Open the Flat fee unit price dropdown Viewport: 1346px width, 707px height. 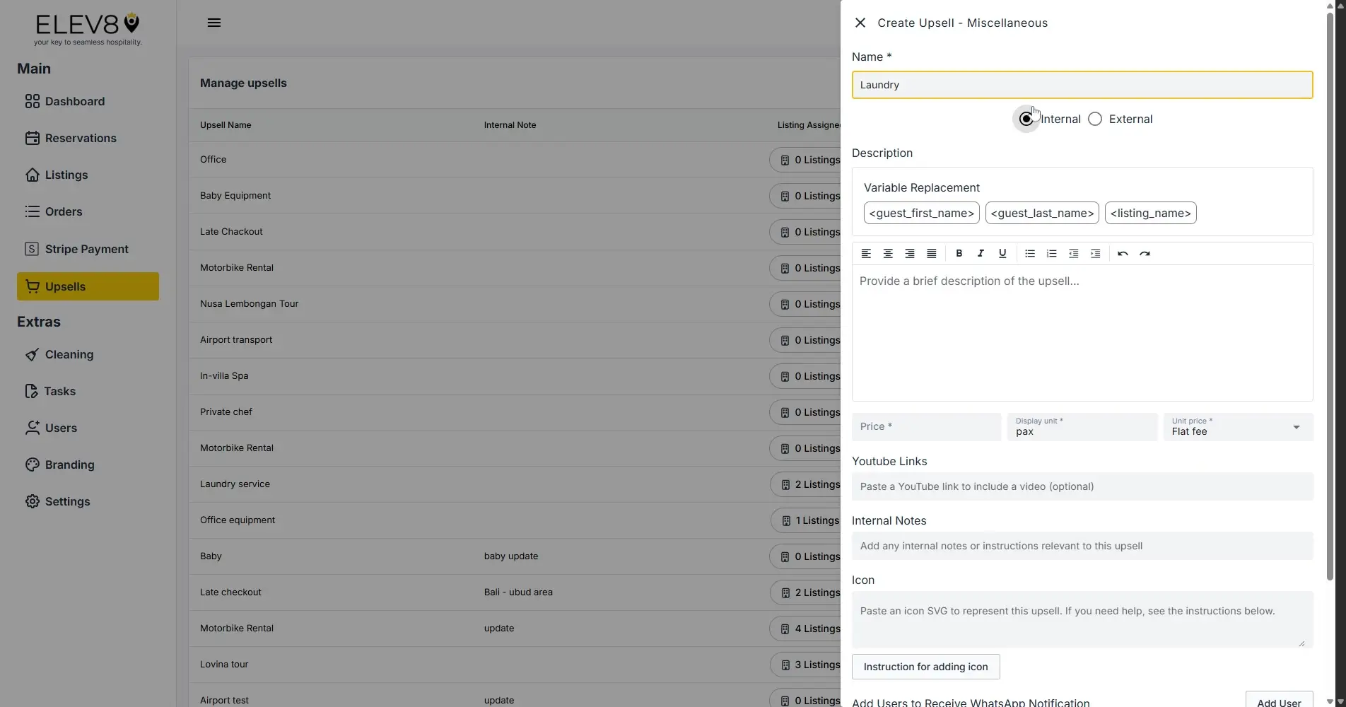(1297, 427)
